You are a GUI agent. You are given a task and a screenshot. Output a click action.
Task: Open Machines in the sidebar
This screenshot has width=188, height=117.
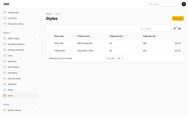click(x=12, y=61)
